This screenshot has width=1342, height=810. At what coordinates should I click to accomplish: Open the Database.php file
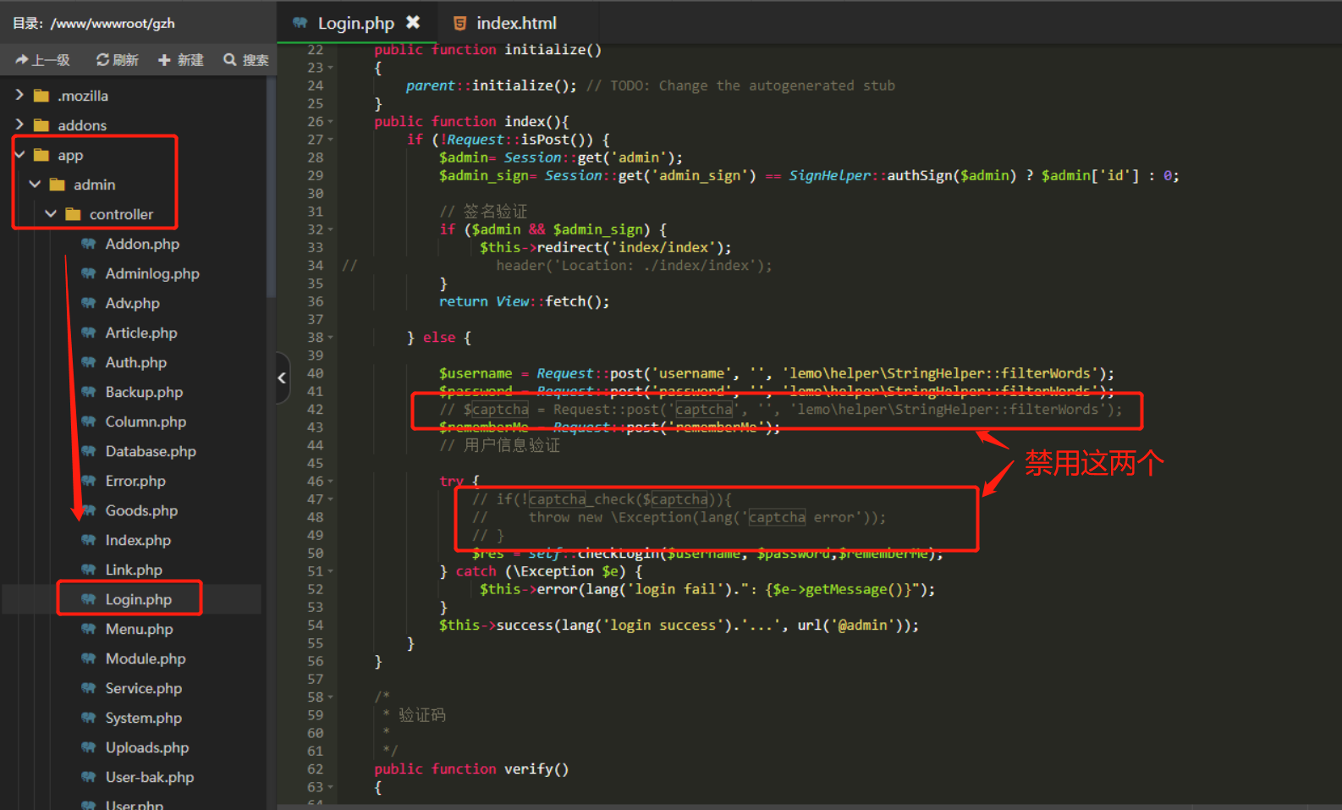coord(150,451)
